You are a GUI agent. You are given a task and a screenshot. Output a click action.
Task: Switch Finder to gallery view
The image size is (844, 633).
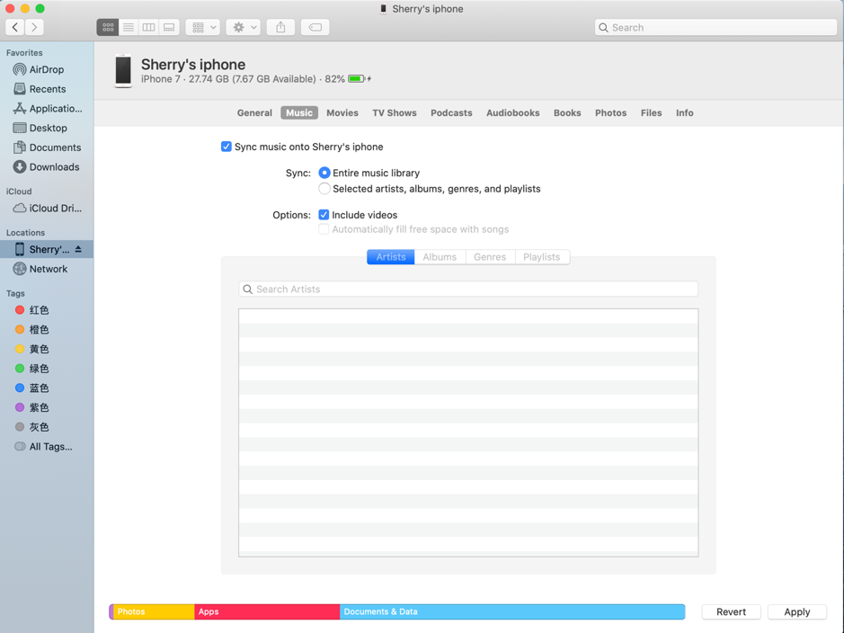click(x=169, y=28)
